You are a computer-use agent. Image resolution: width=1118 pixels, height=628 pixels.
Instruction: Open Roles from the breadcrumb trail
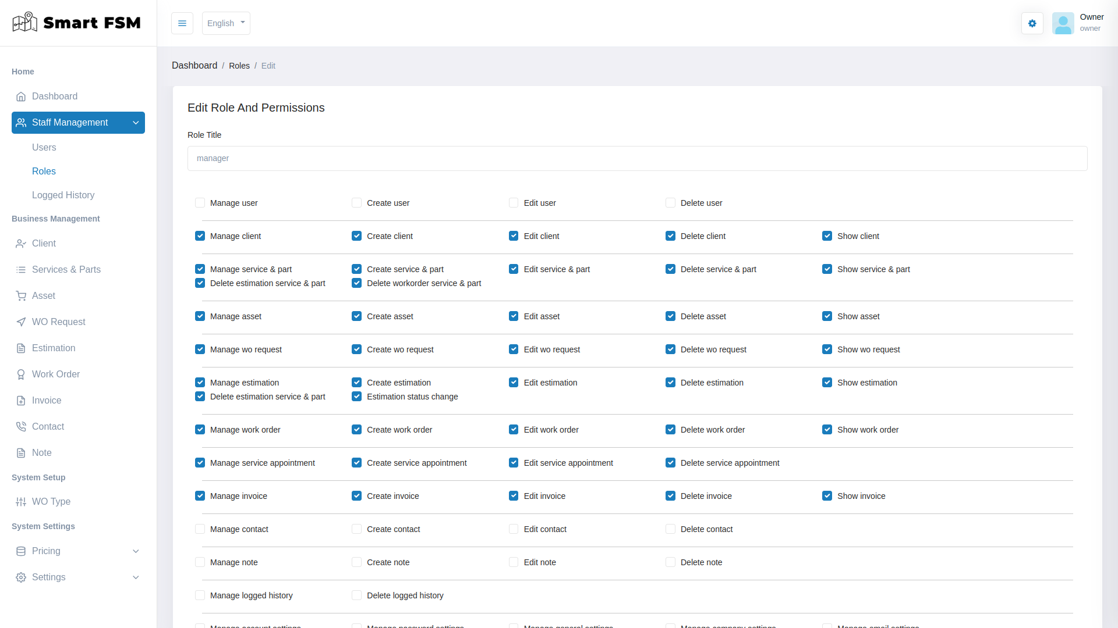click(x=239, y=65)
